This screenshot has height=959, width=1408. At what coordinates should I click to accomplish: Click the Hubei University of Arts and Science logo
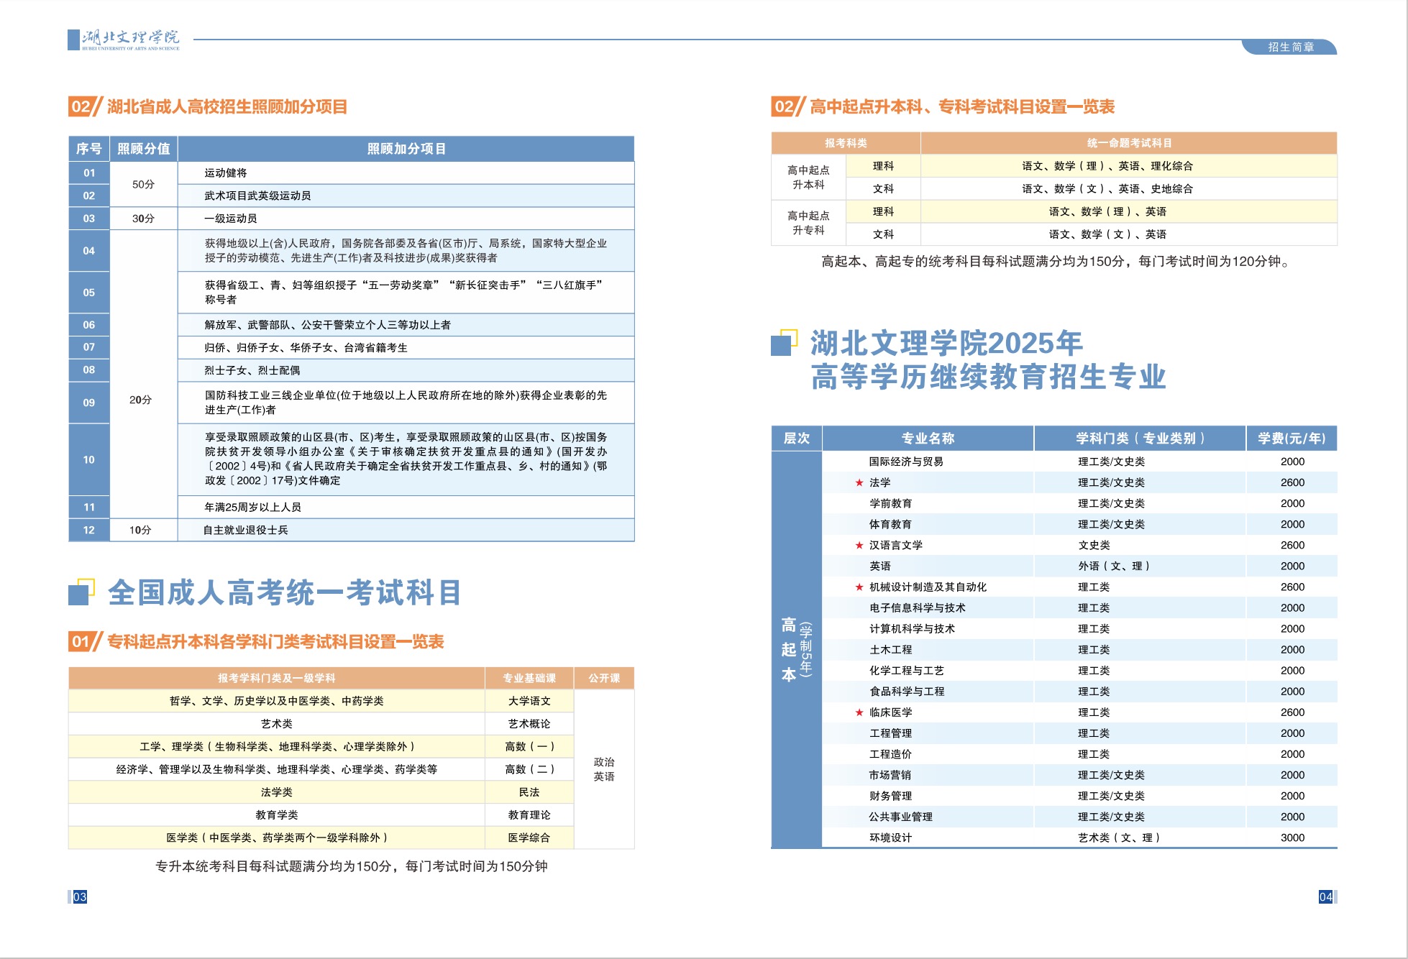coord(124,40)
